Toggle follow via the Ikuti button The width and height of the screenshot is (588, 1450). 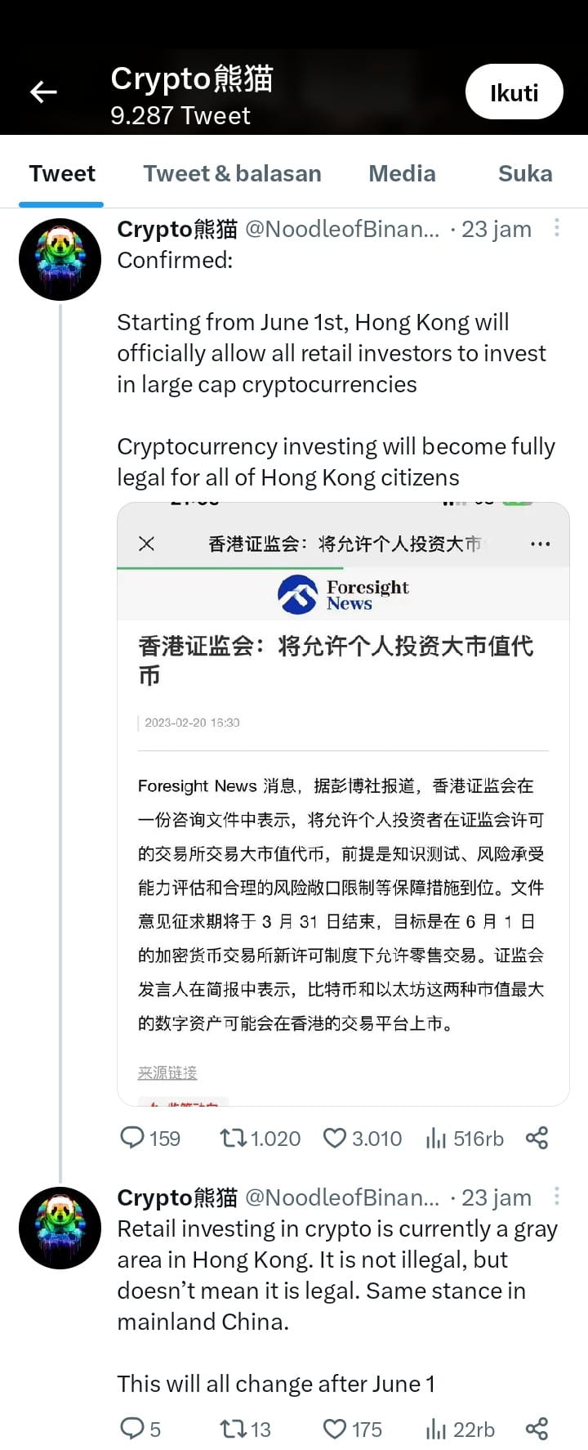pyautogui.click(x=514, y=92)
